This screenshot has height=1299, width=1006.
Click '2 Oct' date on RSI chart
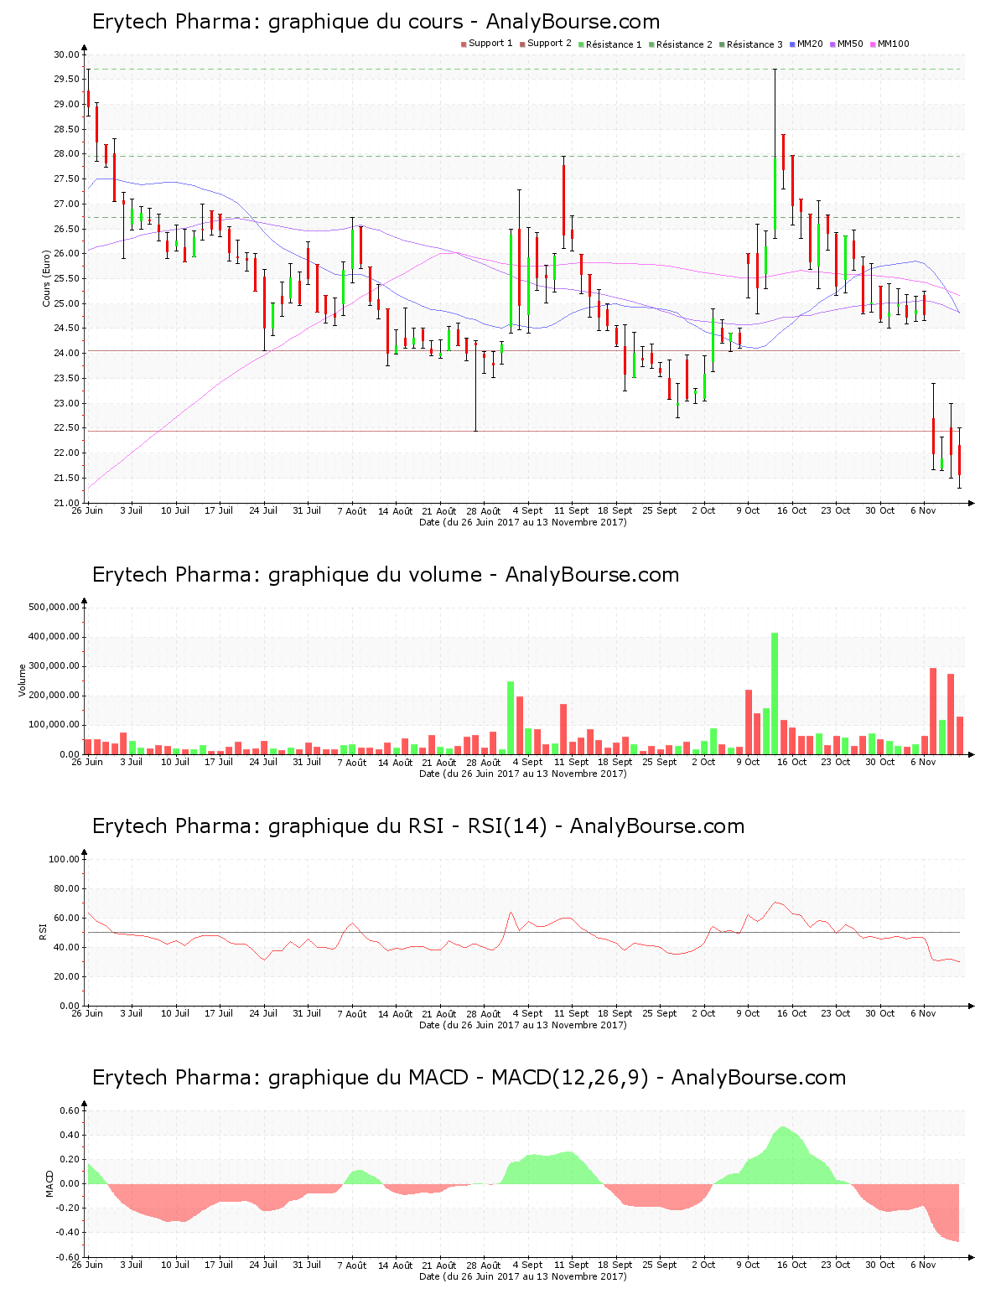point(703,1013)
